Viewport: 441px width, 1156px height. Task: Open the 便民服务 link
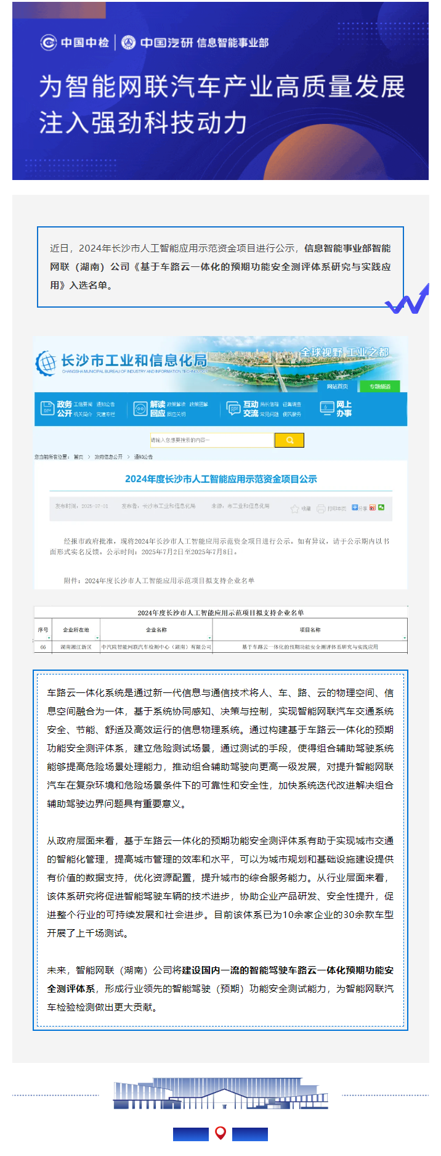coord(292,414)
